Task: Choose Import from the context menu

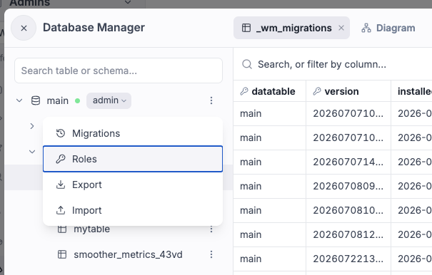Action: [x=133, y=210]
